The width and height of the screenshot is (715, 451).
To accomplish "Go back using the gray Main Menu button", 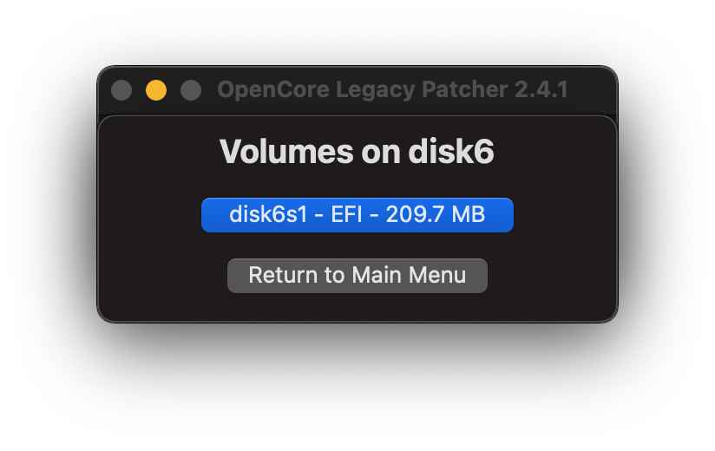I will (357, 275).
